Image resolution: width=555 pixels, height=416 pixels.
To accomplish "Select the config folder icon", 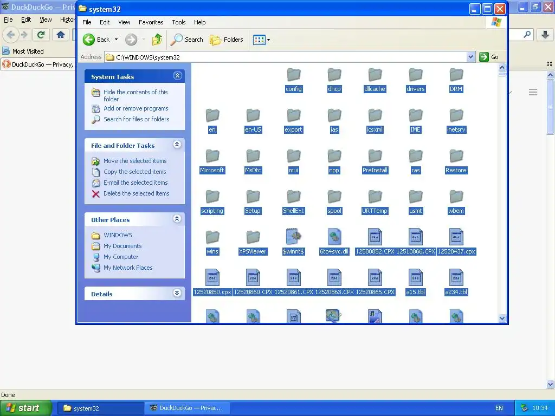I will click(x=293, y=75).
